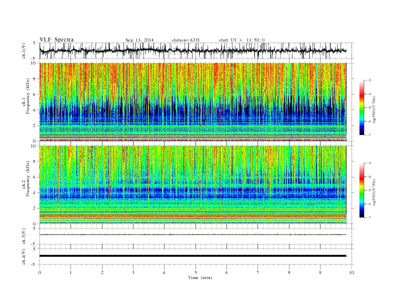The image size is (396, 306).
Task: Select the date text "Sep. 13, 2014"
Action: pyautogui.click(x=139, y=40)
